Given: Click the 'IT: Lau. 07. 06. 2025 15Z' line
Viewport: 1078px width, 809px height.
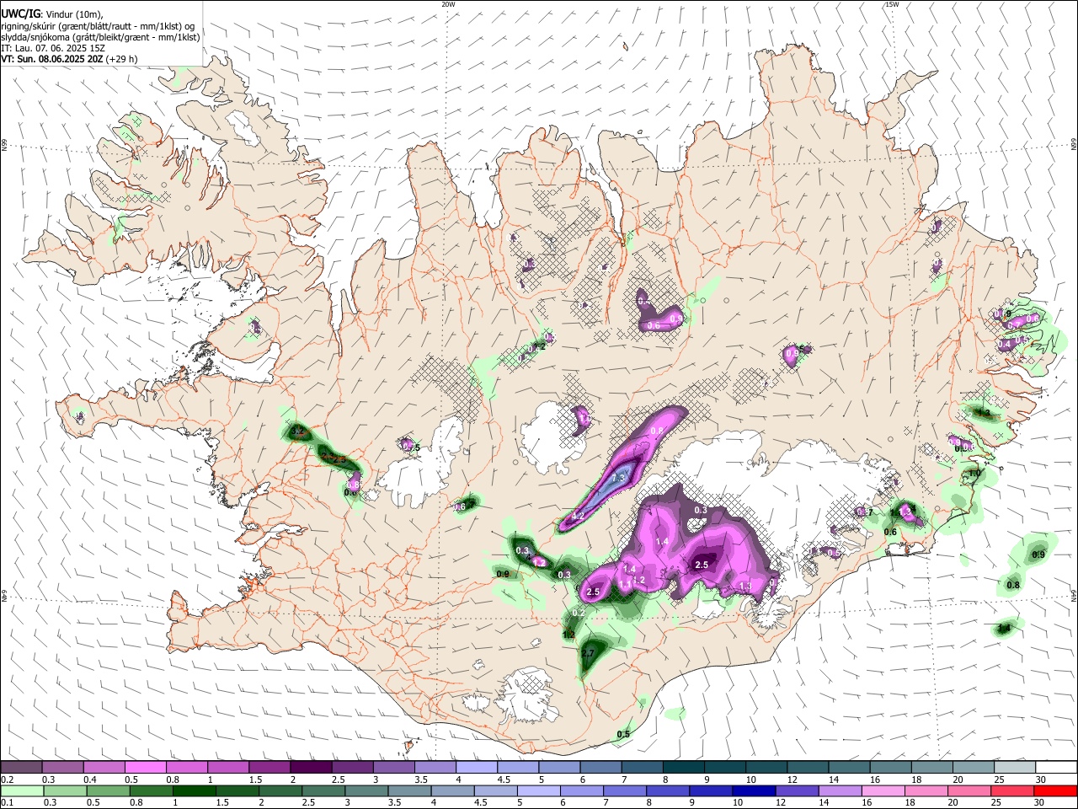Looking at the screenshot, I should pyautogui.click(x=53, y=48).
